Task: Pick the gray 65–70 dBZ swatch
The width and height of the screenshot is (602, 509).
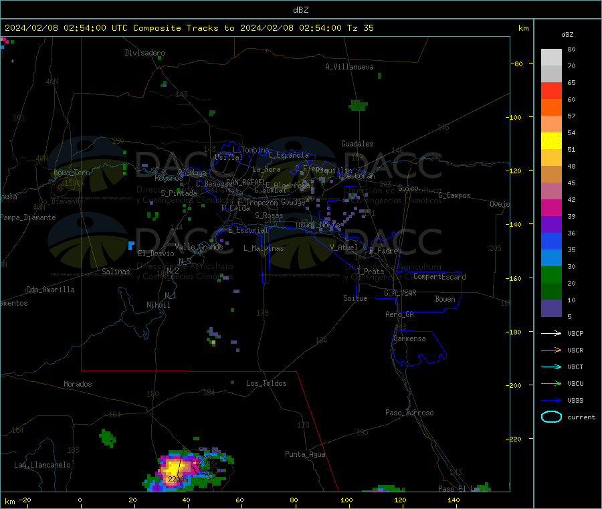Action: coord(551,74)
